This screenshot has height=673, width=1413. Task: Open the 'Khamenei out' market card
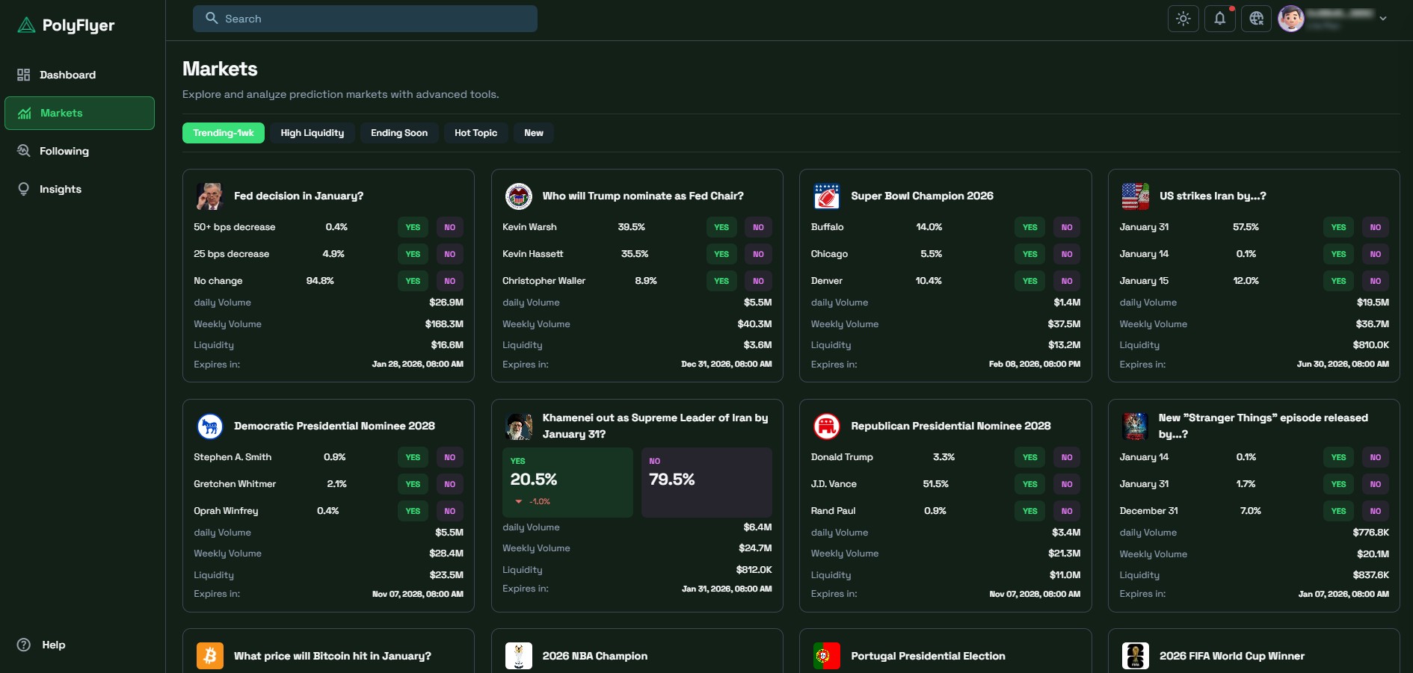tap(656, 426)
